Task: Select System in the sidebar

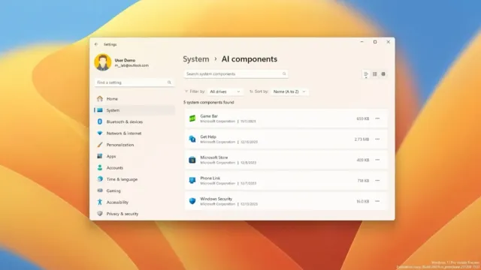Action: click(135, 110)
